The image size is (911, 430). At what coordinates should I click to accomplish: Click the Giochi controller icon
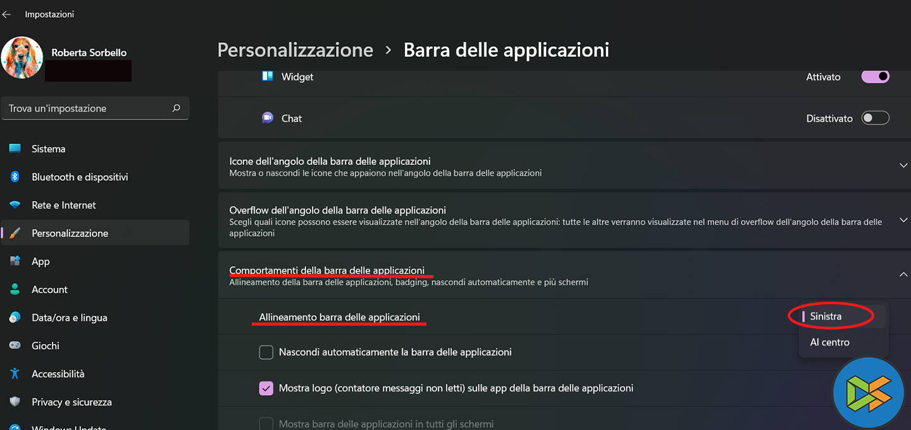(x=15, y=345)
